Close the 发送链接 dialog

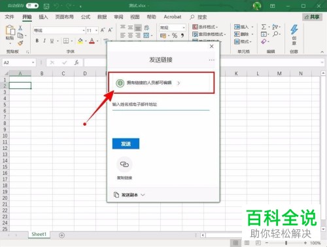[x=211, y=47]
